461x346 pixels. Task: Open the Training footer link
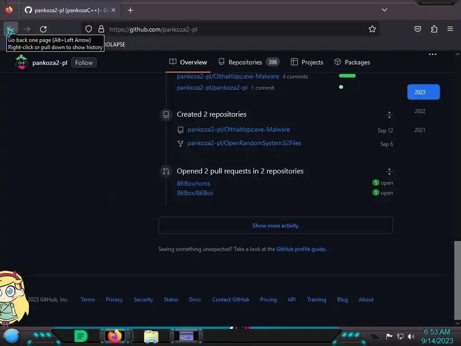[316, 300]
